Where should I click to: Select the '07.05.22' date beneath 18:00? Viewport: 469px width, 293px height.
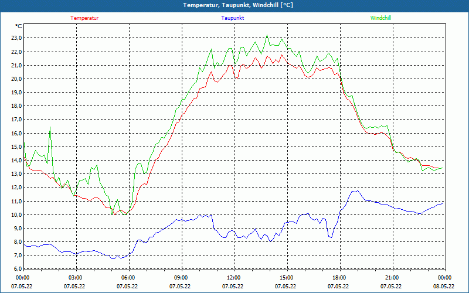(x=338, y=287)
